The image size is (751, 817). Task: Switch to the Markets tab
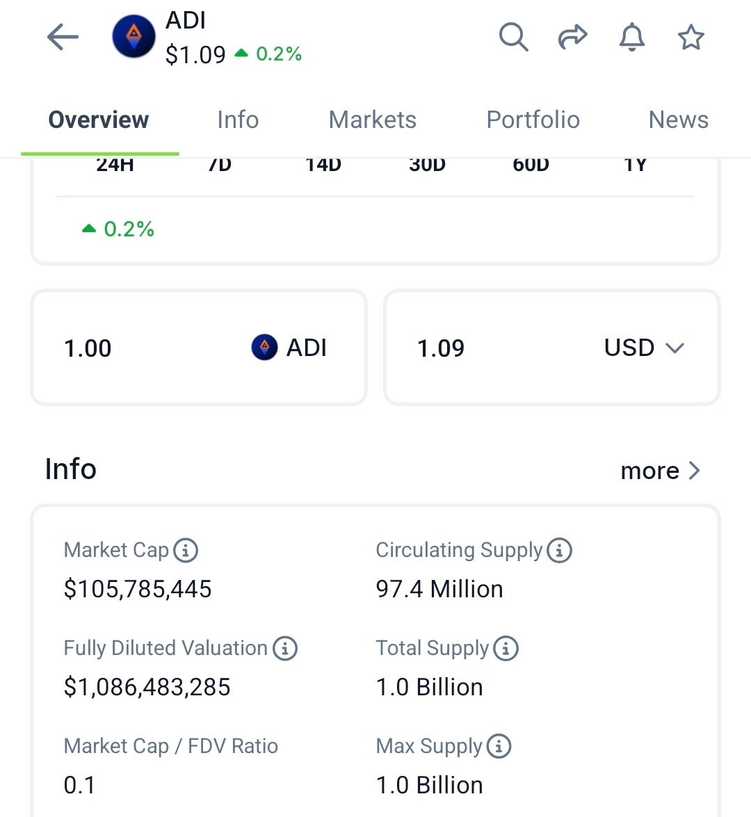click(x=373, y=120)
